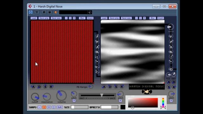Toggle the plugin power/bypass button

coord(30,12)
